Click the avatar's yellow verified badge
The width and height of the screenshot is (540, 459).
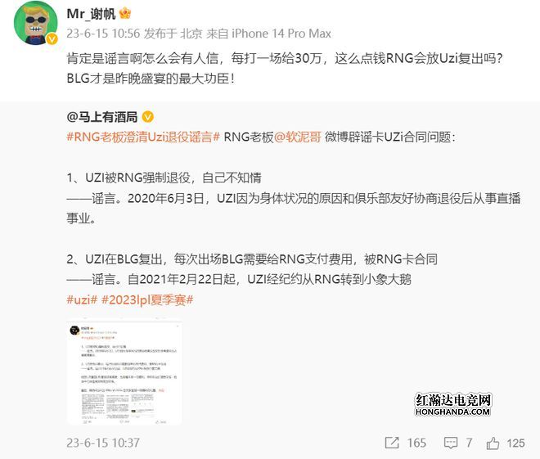[x=52, y=39]
